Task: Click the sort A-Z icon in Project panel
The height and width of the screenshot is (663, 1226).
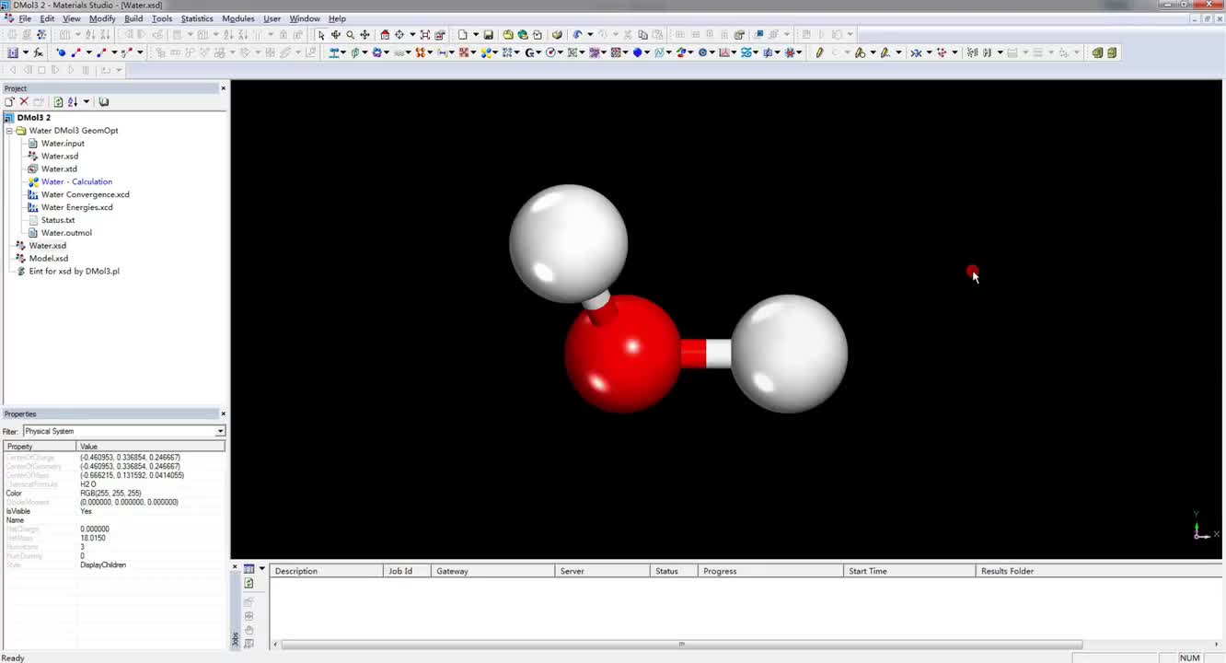Action: (73, 102)
